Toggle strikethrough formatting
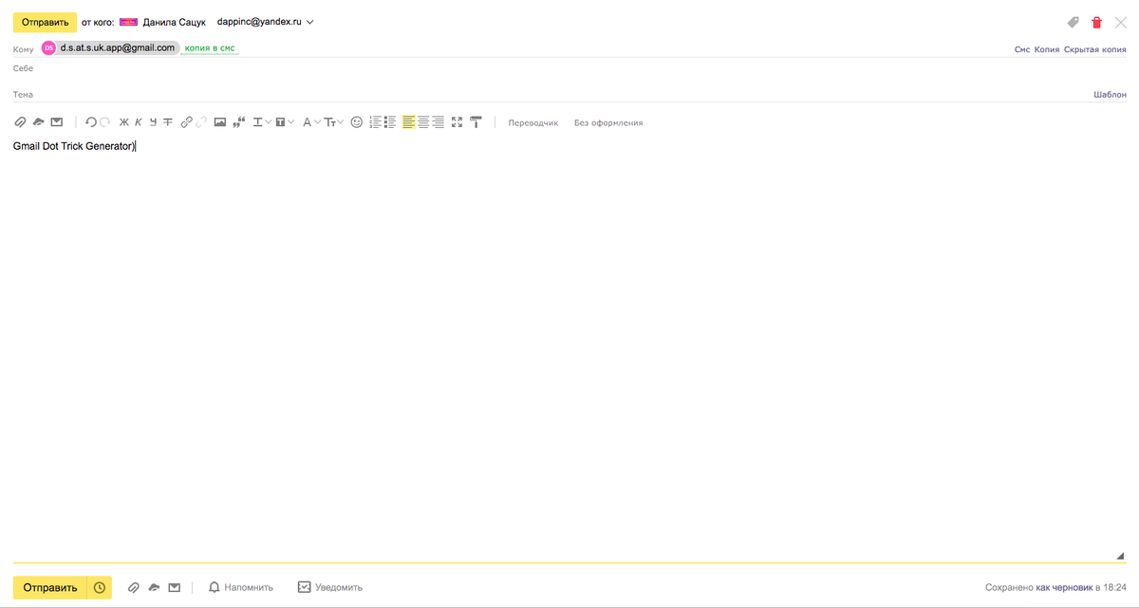The height and width of the screenshot is (608, 1139). click(x=168, y=122)
